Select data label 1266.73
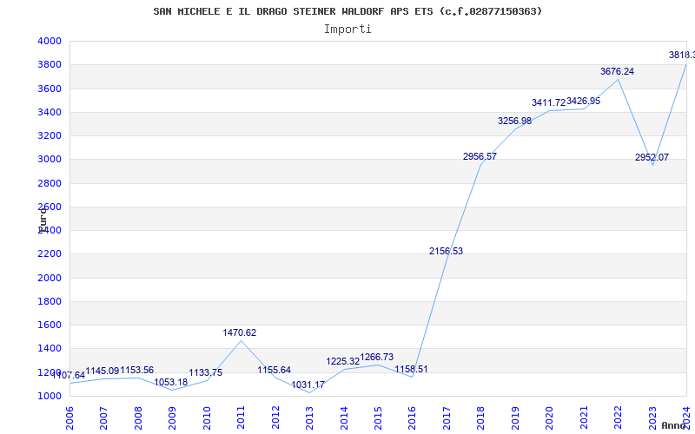 click(377, 357)
